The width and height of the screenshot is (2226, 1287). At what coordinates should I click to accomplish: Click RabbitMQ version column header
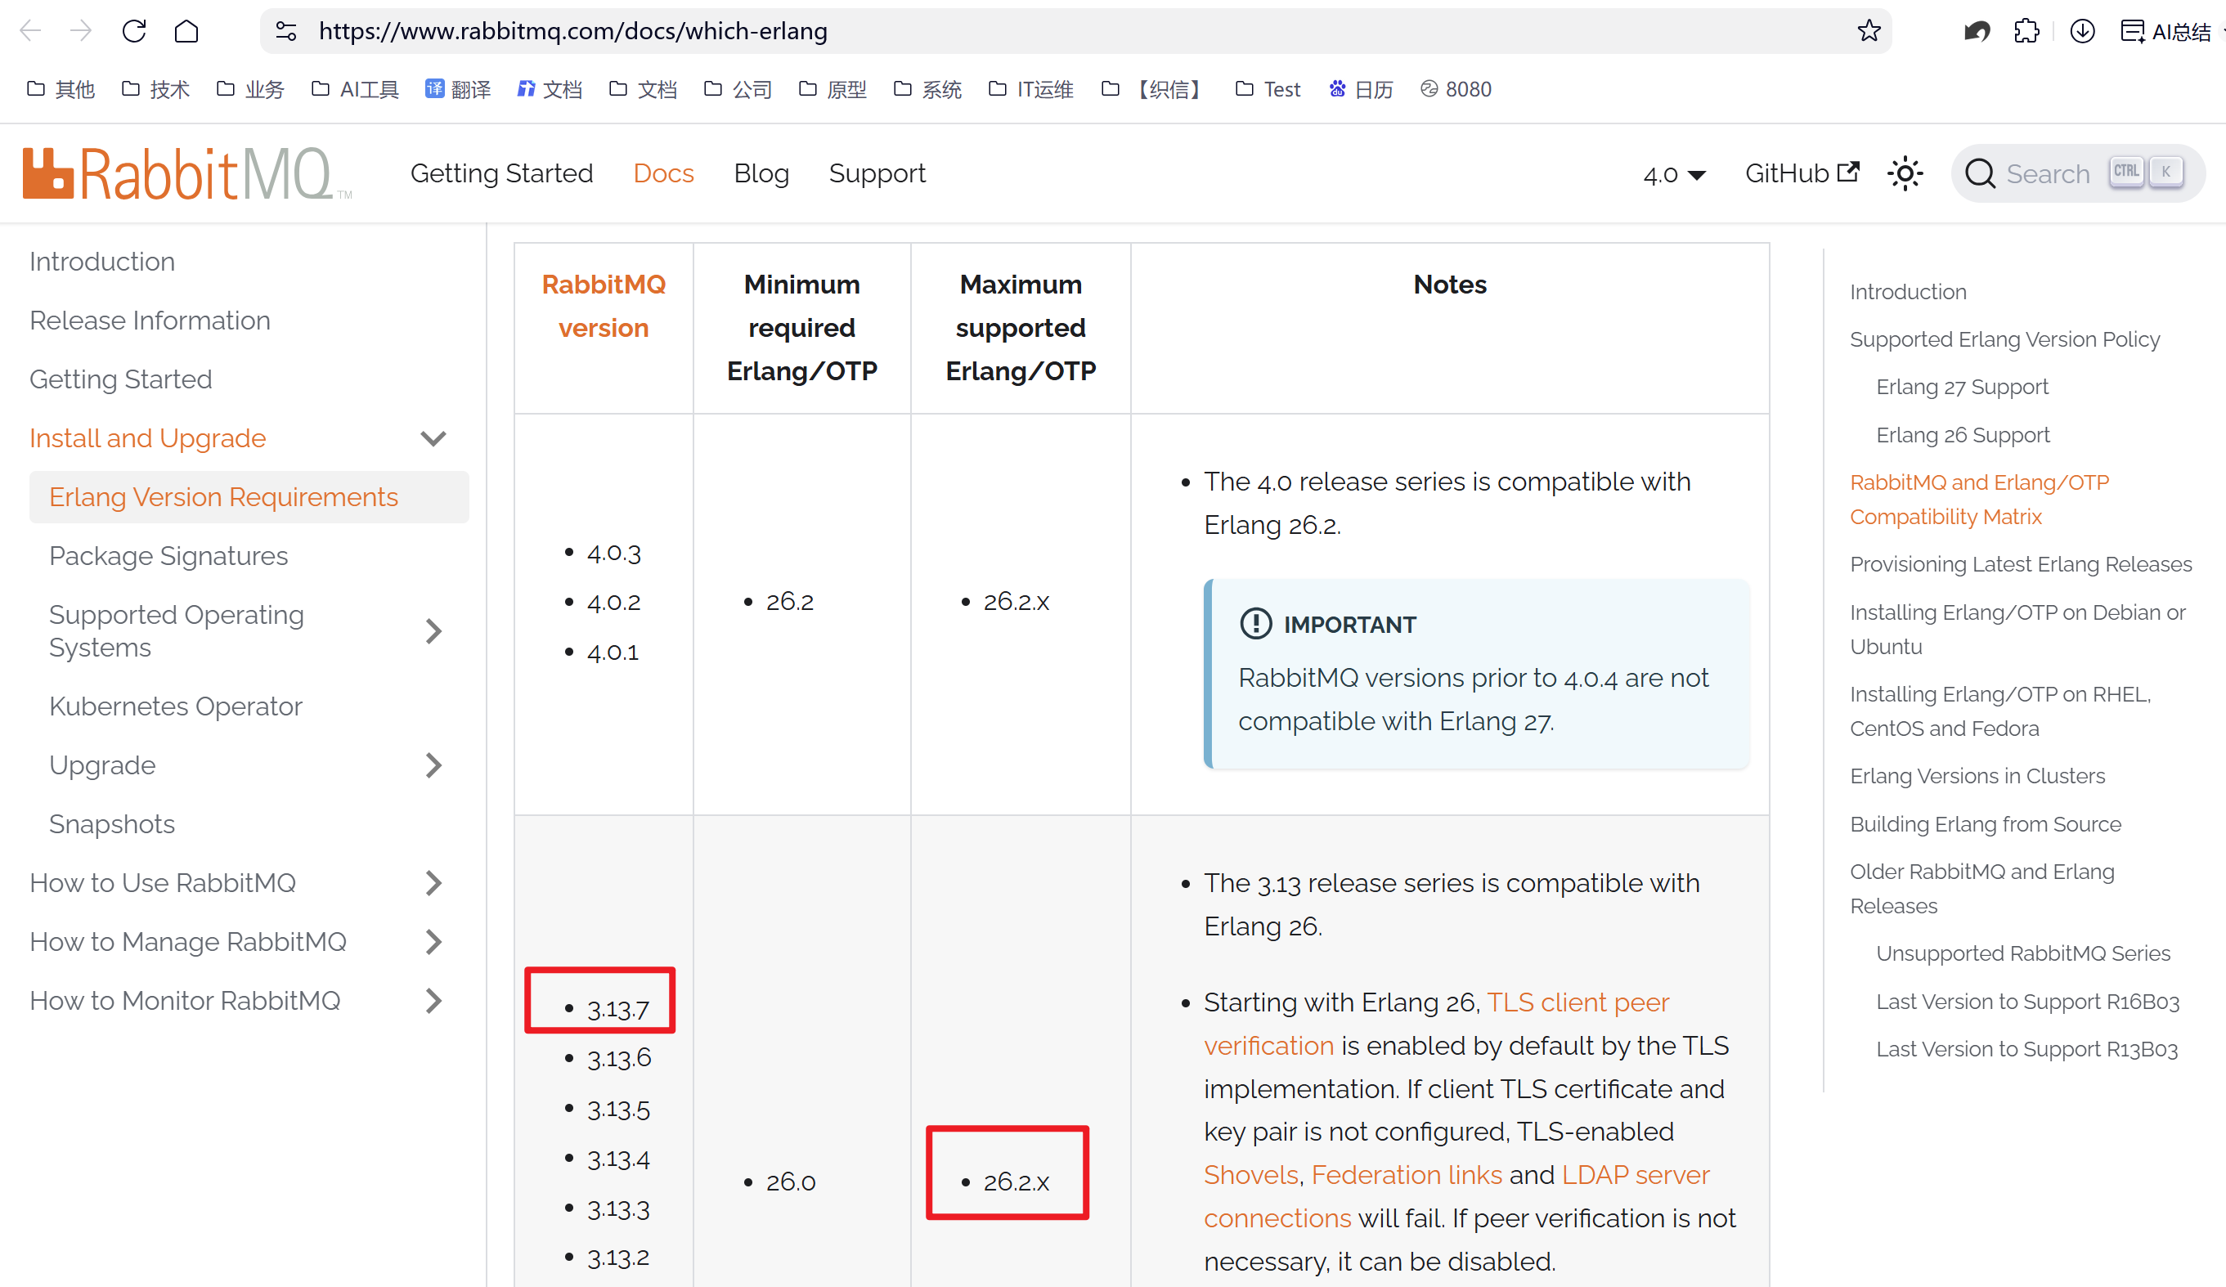coord(604,306)
